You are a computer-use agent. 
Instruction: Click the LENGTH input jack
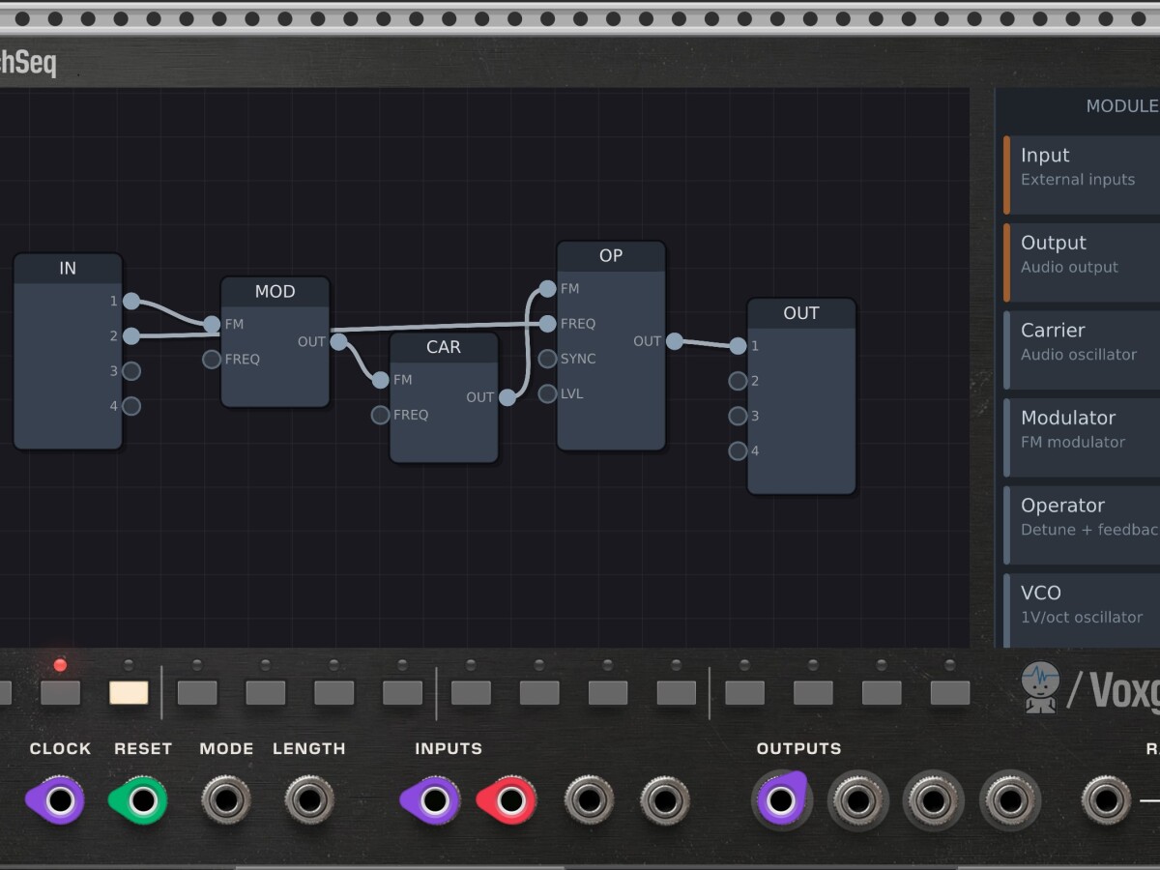pos(309,800)
